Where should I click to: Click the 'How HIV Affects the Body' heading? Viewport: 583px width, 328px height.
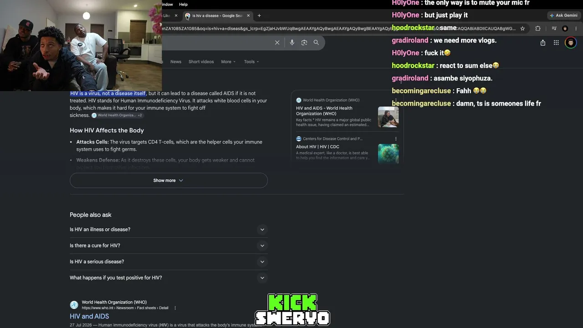pyautogui.click(x=107, y=130)
